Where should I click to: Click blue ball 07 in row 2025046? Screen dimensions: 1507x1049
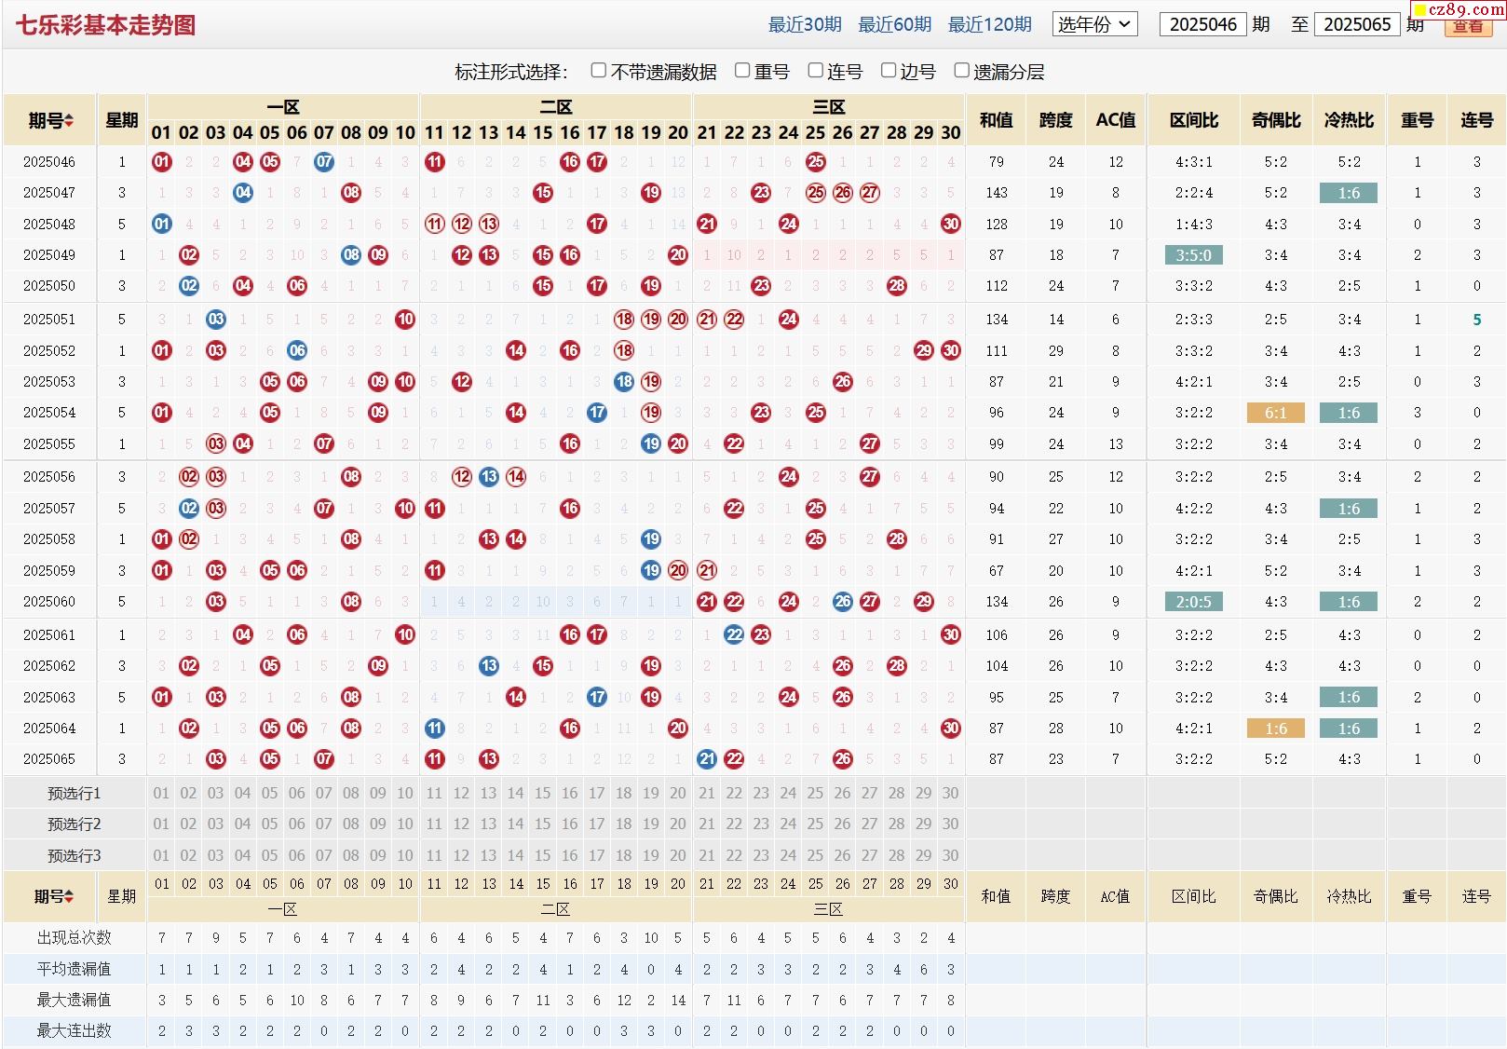coord(324,162)
